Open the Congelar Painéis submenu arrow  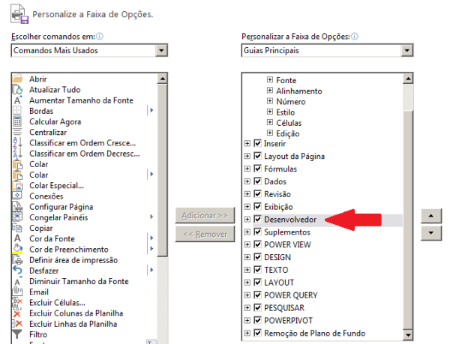click(x=151, y=217)
